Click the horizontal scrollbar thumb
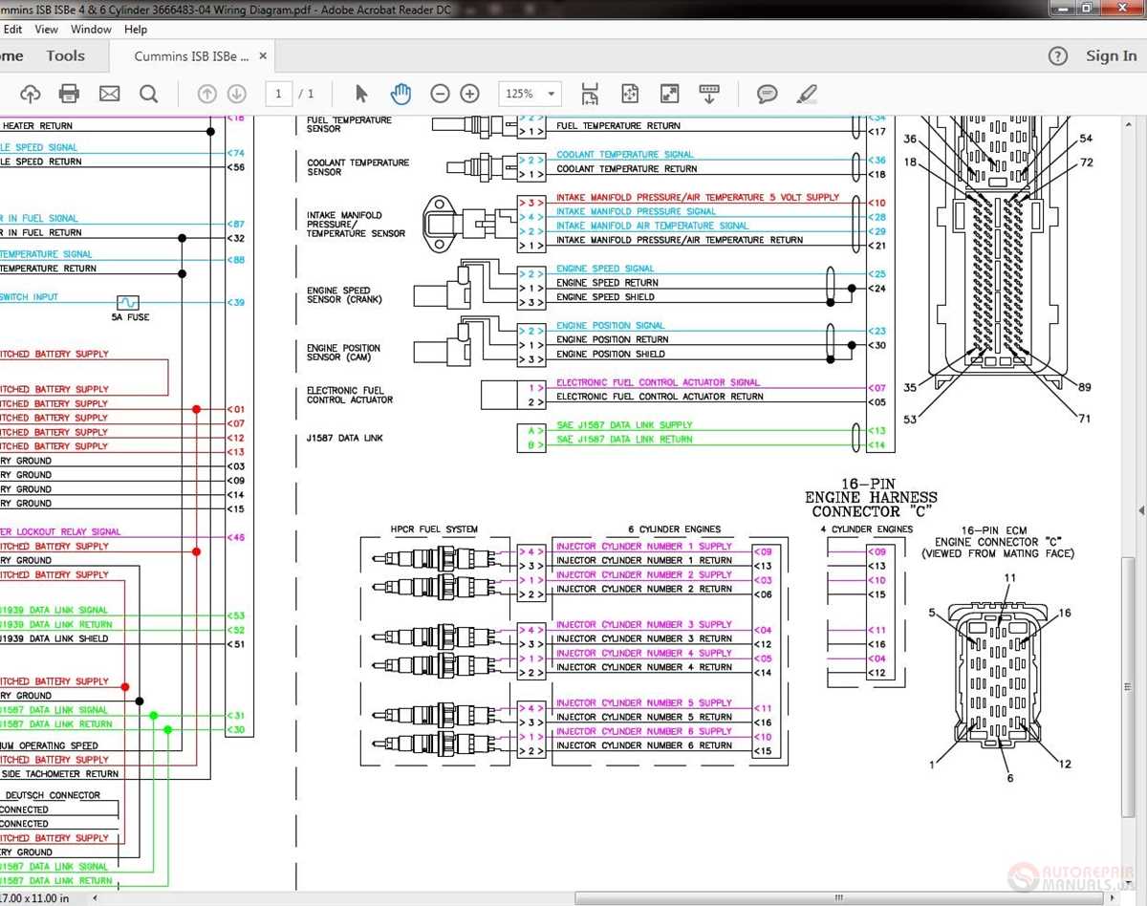The width and height of the screenshot is (1147, 906). click(840, 898)
